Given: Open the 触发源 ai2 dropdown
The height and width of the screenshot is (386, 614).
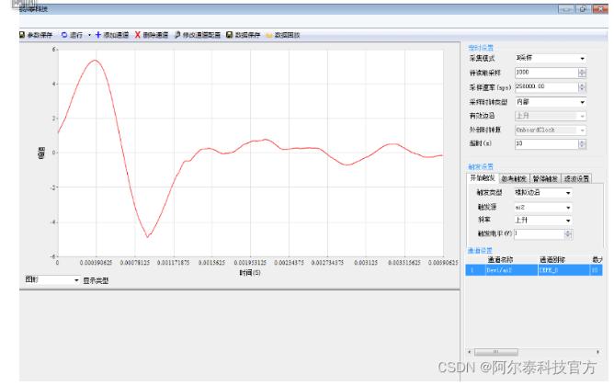Looking at the screenshot, I should click(542, 208).
